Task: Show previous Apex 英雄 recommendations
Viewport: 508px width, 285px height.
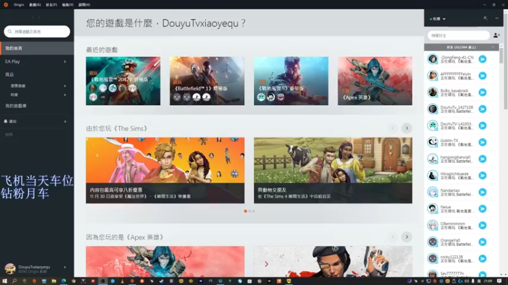Action: click(392, 237)
